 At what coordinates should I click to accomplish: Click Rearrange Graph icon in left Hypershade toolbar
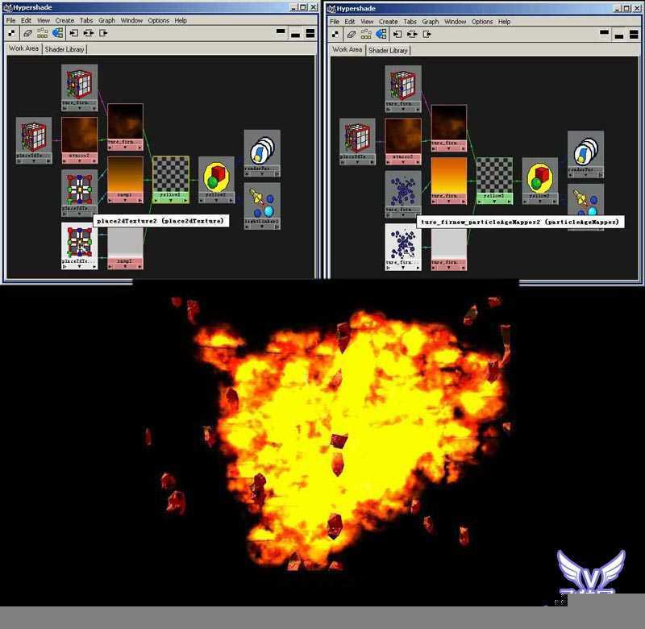click(42, 33)
